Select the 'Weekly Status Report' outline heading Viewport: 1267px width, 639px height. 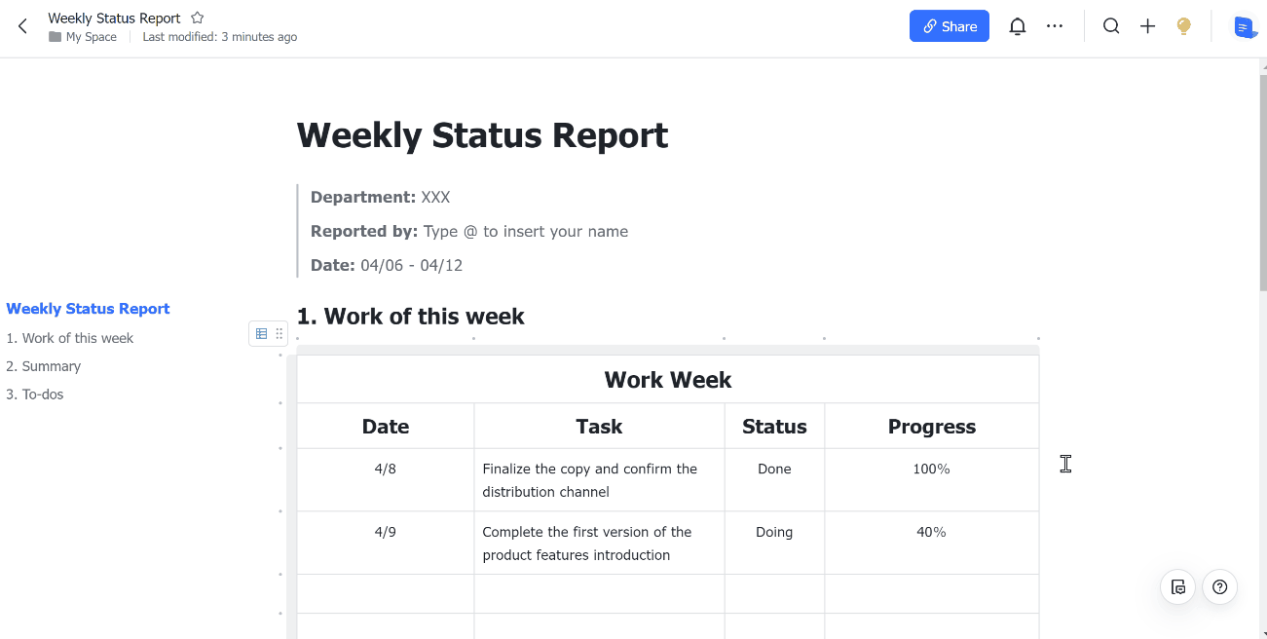point(88,309)
